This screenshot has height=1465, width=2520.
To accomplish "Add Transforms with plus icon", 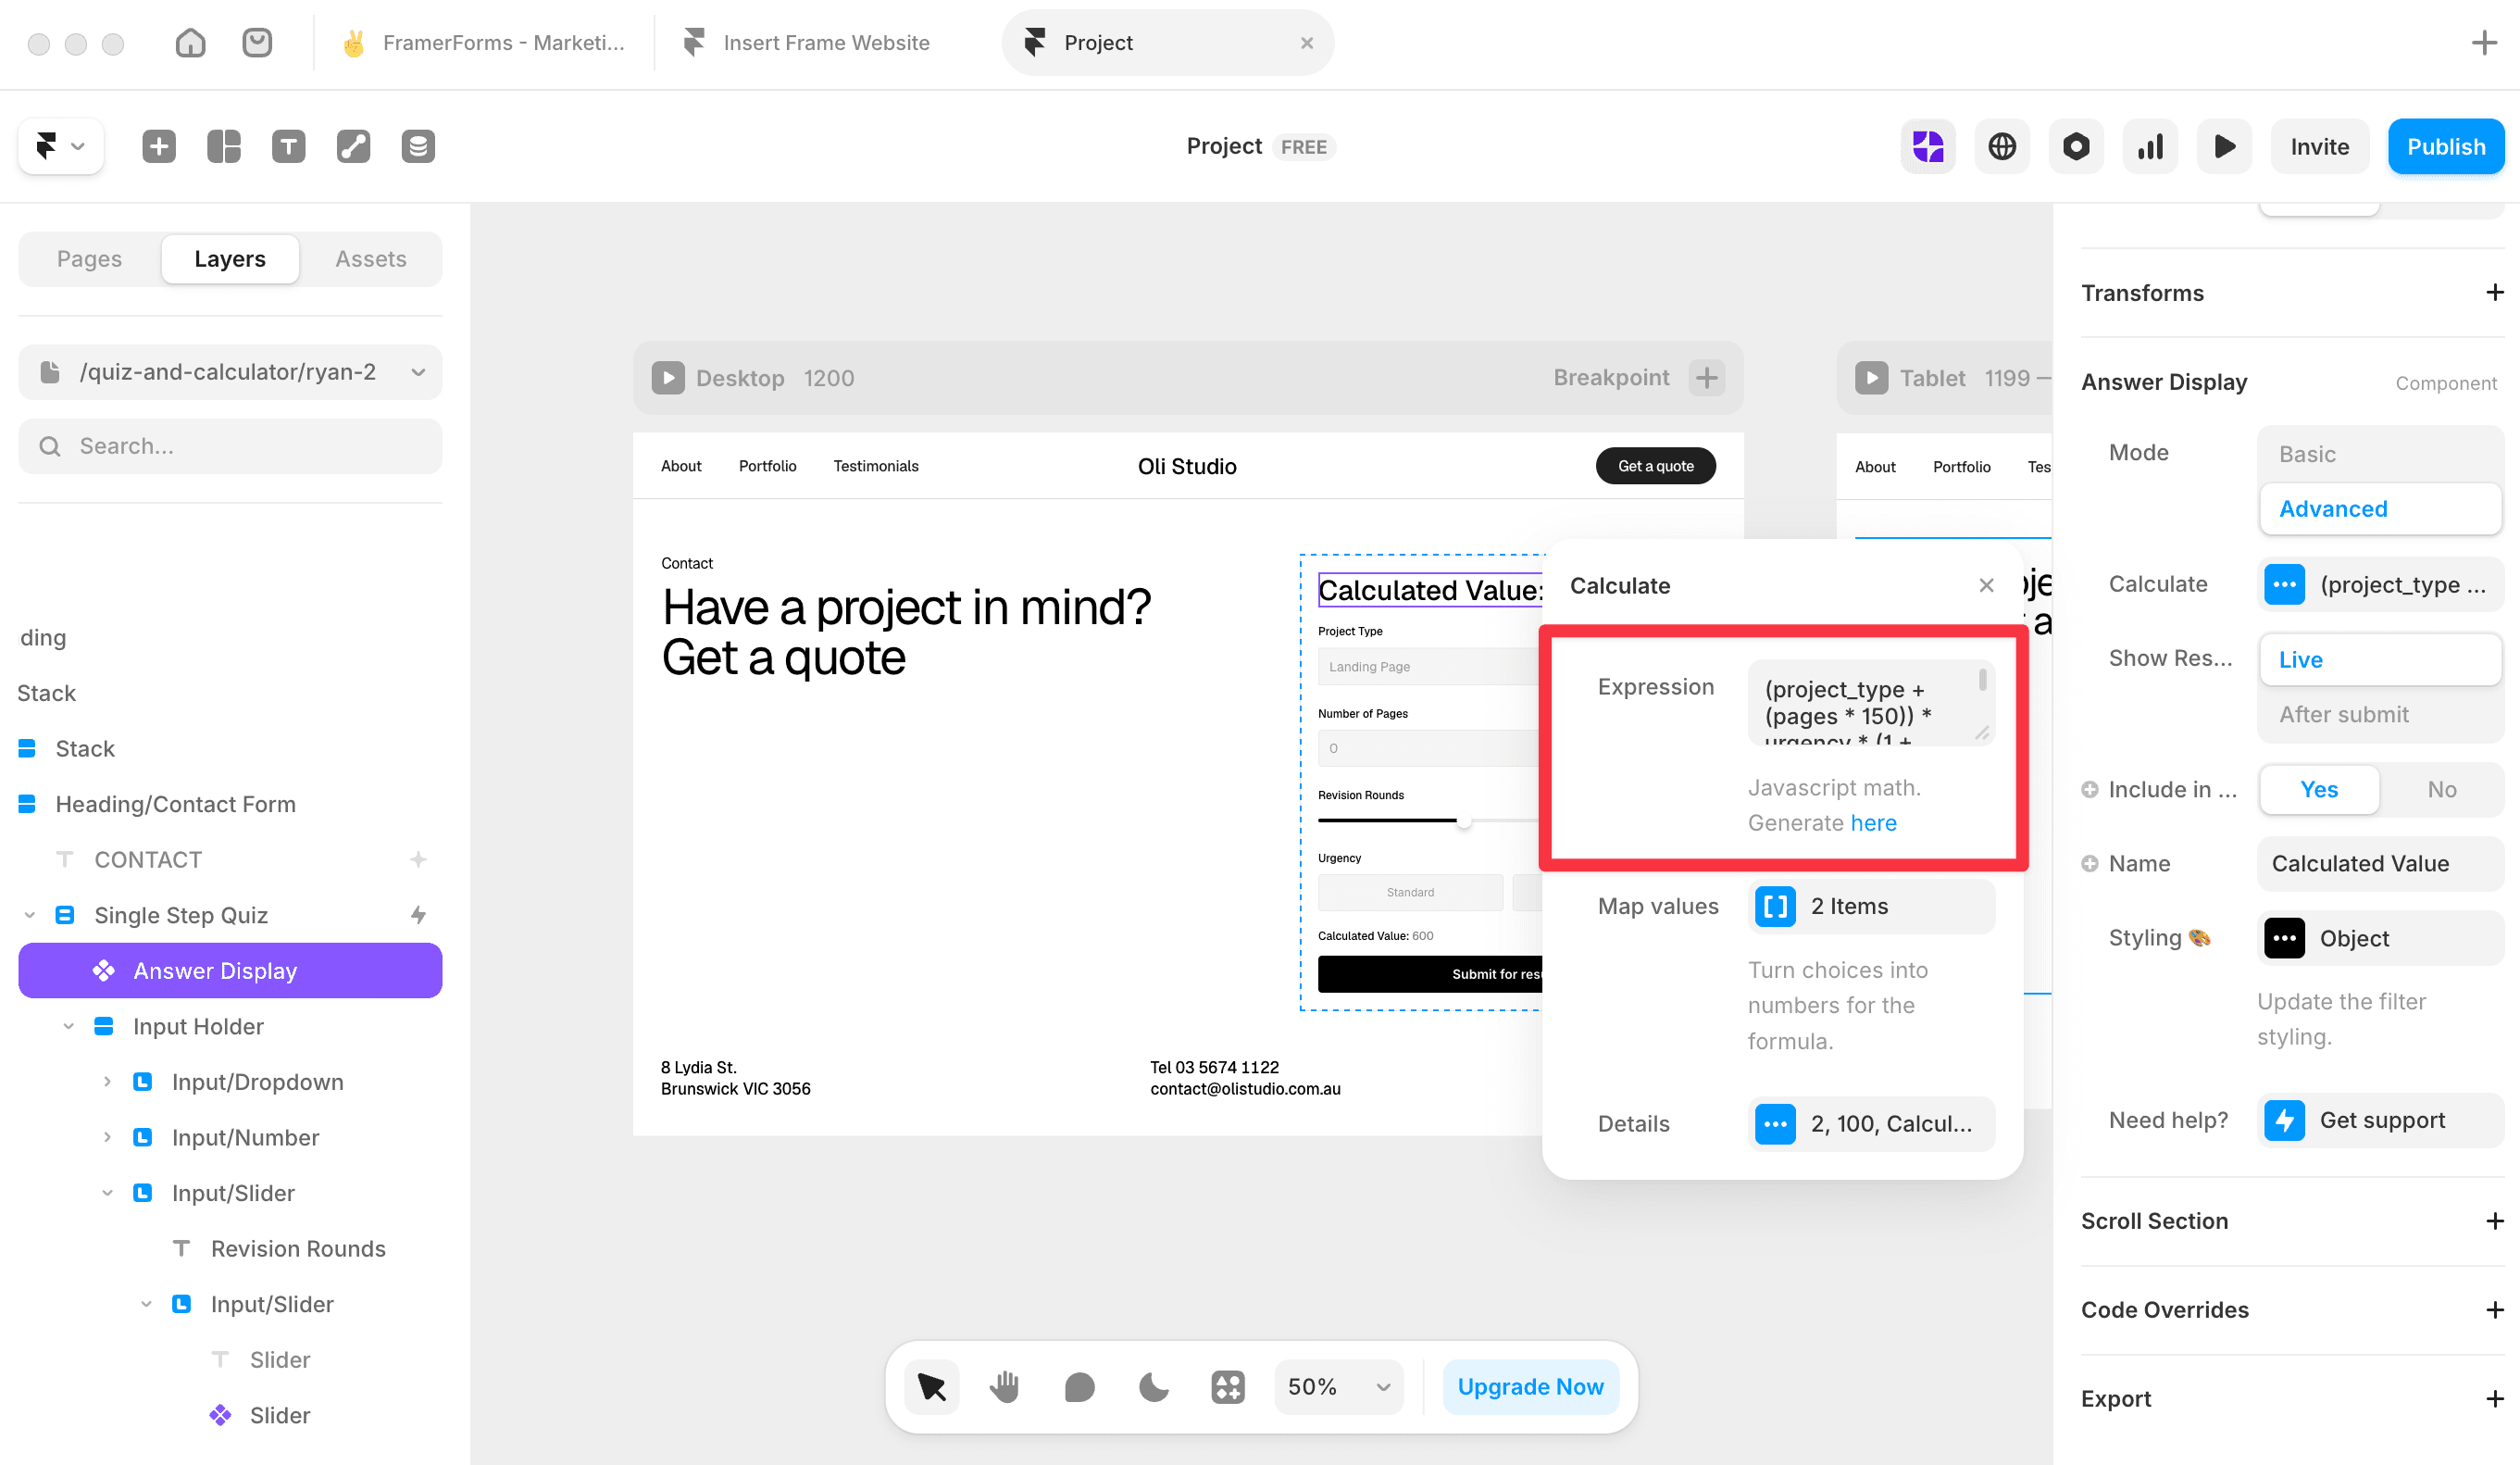I will click(x=2495, y=292).
